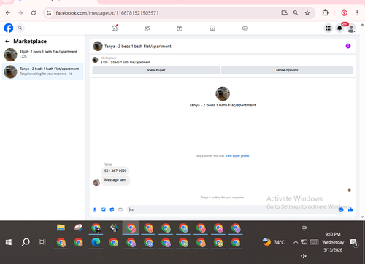Open the 9:10 PM clock and calendar
Screen dimensions: 365x264
click(x=333, y=242)
